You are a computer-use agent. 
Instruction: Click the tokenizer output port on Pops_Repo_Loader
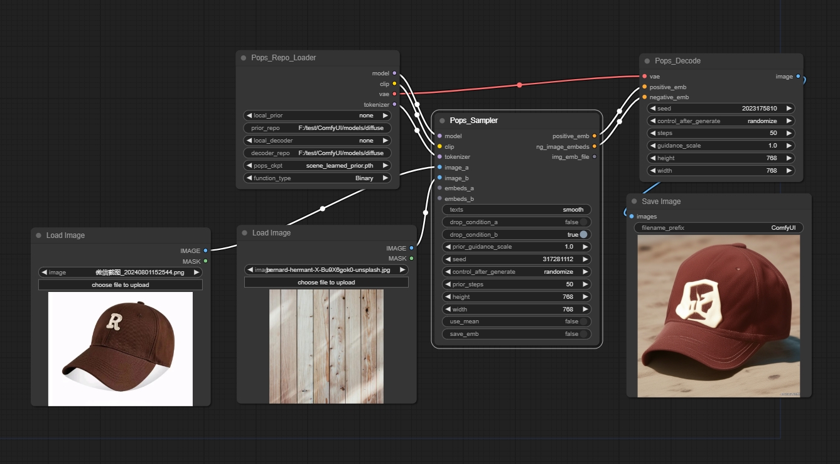pyautogui.click(x=394, y=104)
